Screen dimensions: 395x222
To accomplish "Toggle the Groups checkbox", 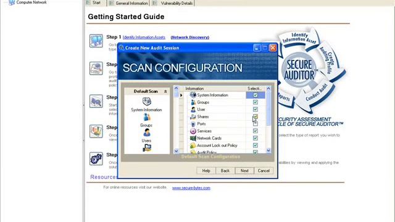I will (x=255, y=102).
